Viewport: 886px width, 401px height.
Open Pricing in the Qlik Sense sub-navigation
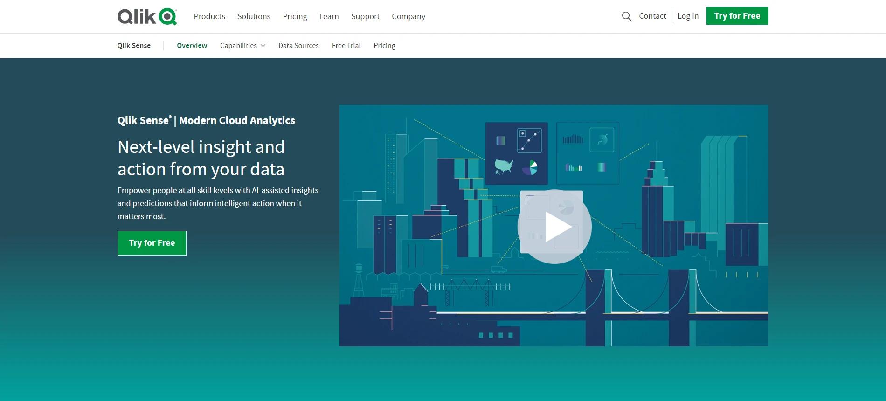pos(384,46)
